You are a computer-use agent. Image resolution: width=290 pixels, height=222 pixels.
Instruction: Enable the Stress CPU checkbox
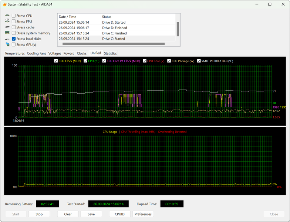[14, 16]
